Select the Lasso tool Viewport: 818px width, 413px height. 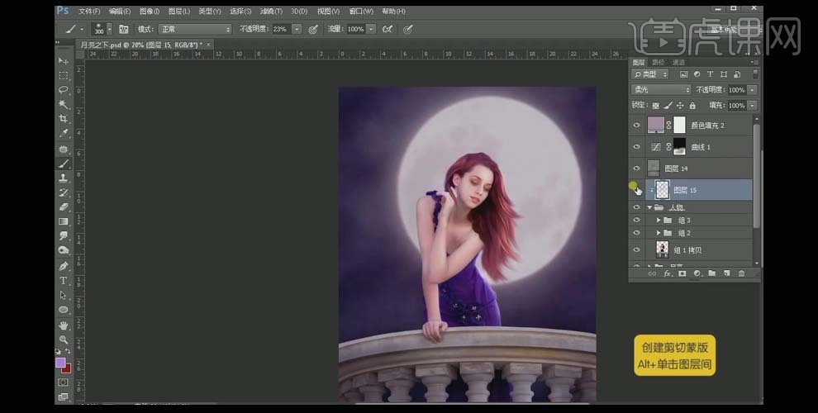coord(64,90)
